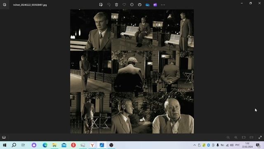Print the photo using printer icon
This screenshot has width=264, height=149.
point(139,5)
